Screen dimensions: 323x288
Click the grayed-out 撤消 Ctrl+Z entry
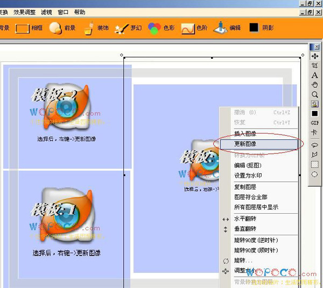click(259, 113)
